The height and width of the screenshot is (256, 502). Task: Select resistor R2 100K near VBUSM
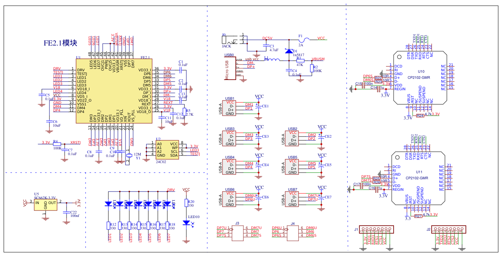(x=312, y=68)
